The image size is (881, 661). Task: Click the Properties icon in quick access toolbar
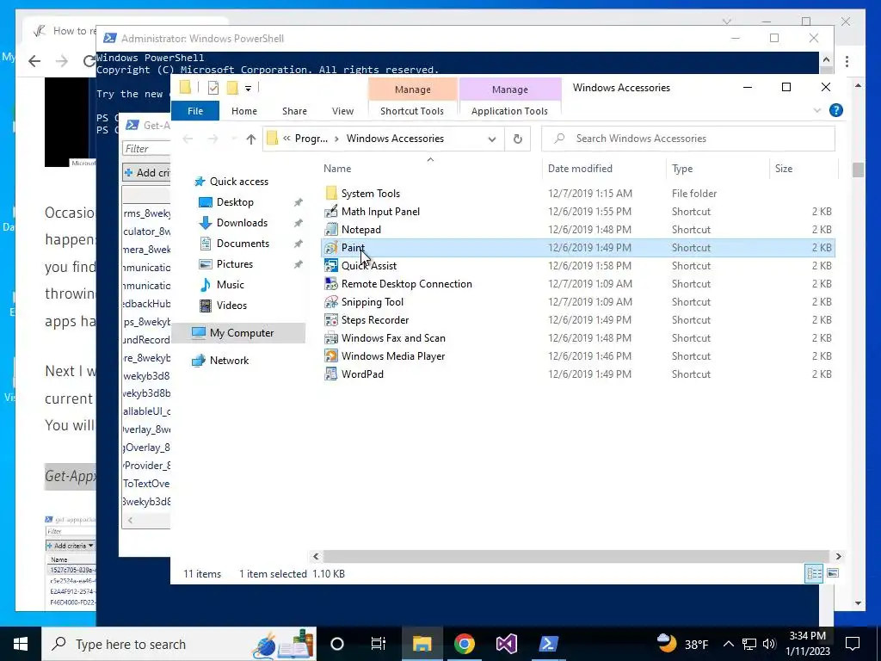[213, 87]
